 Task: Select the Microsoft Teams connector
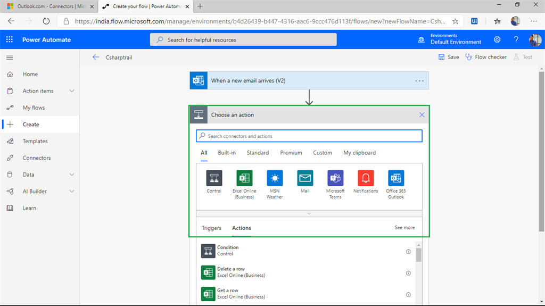click(335, 178)
